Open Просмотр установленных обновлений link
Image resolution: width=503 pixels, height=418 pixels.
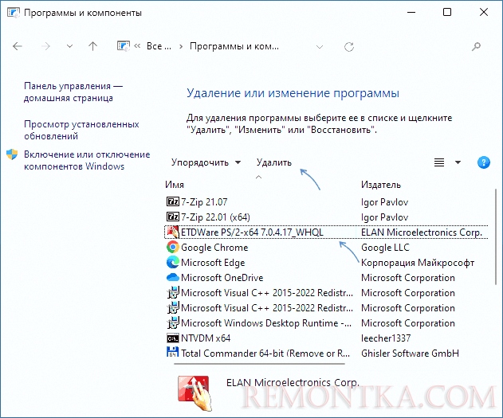81,130
